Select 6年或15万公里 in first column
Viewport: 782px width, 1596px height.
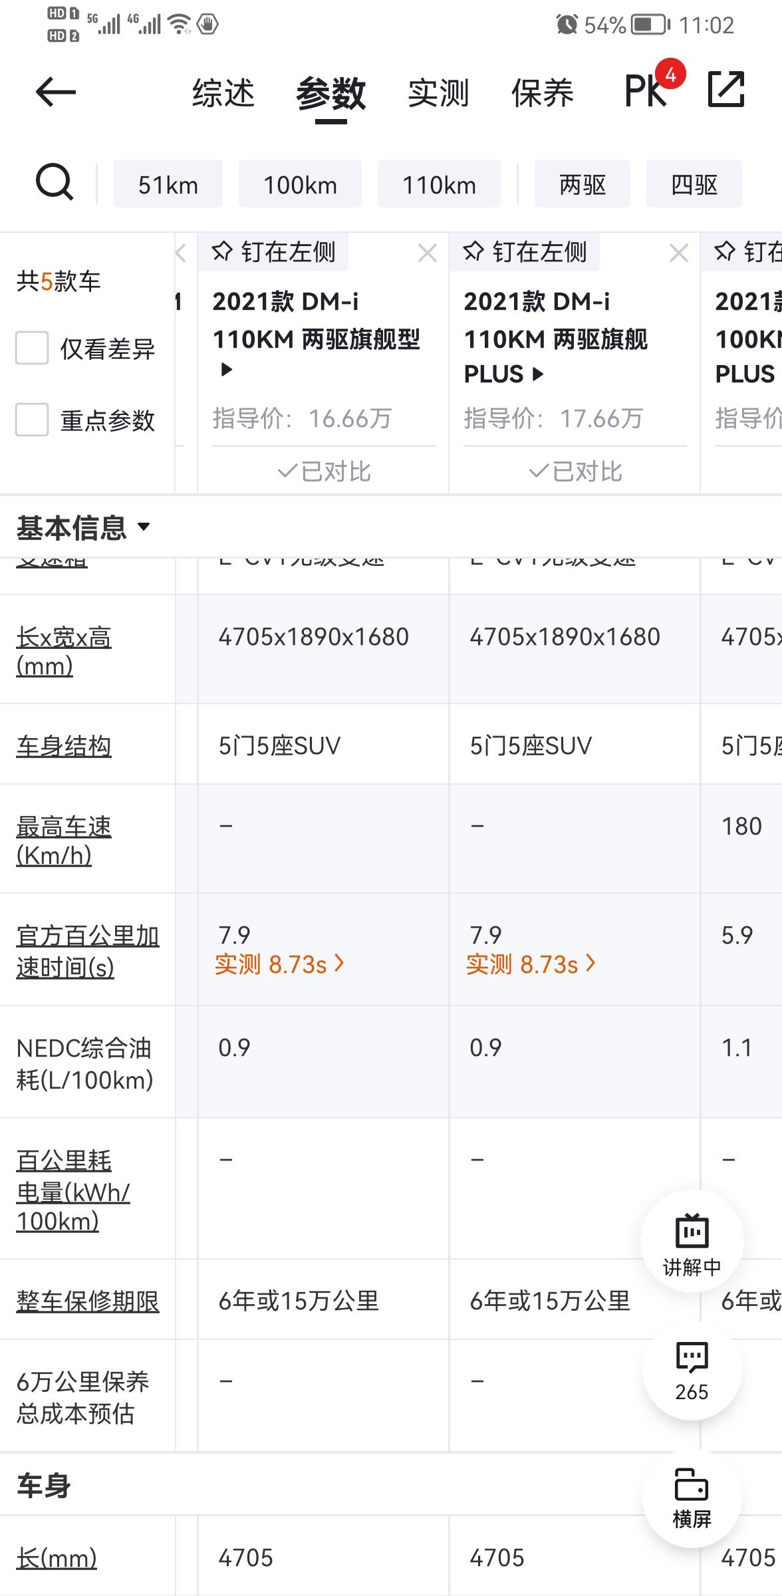299,1301
